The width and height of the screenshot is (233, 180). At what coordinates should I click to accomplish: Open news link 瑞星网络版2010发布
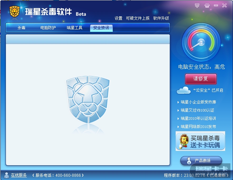point(198,127)
